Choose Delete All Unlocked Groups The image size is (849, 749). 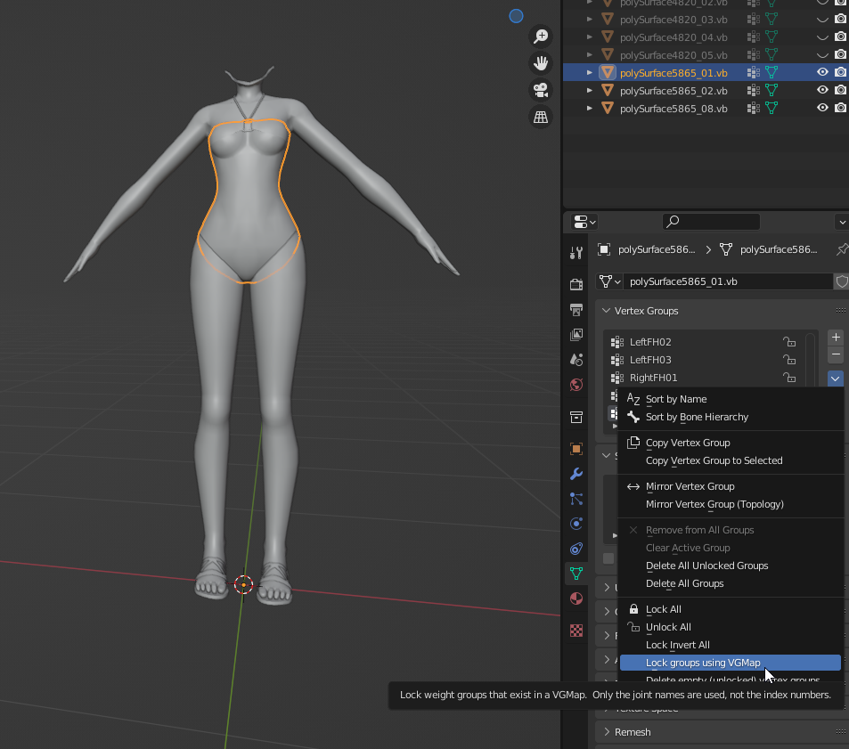(731, 566)
